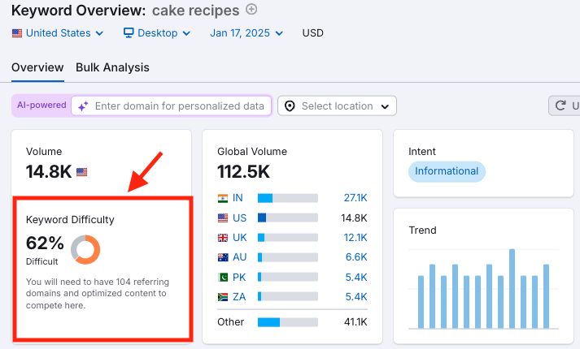Switch to the Bulk Analysis tab
The height and width of the screenshot is (349, 580).
[x=112, y=67]
